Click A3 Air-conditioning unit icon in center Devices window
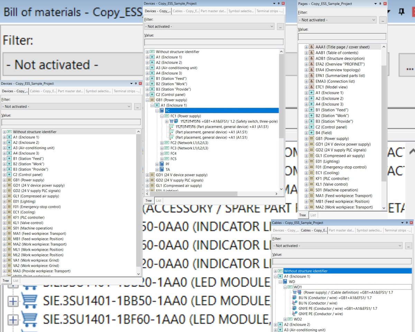The image size is (415, 332). pyautogui.click(x=153, y=68)
